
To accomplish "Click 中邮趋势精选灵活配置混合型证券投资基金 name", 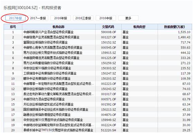I will tap(52, 58).
